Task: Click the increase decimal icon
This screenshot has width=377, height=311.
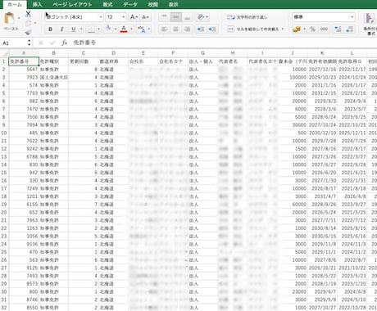Action: point(338,29)
